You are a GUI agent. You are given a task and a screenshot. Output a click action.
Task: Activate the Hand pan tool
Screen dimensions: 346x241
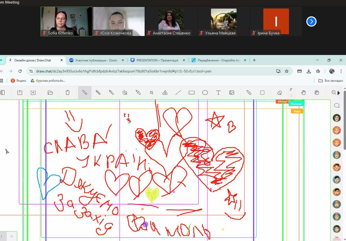click(303, 93)
